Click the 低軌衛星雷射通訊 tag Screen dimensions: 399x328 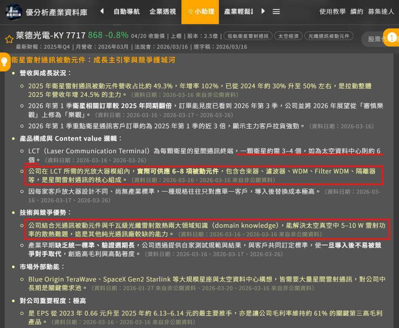(x=248, y=36)
